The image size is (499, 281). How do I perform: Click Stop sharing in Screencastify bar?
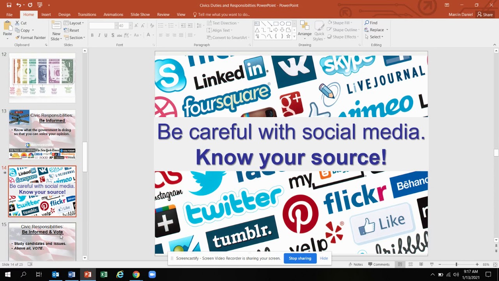pos(300,258)
